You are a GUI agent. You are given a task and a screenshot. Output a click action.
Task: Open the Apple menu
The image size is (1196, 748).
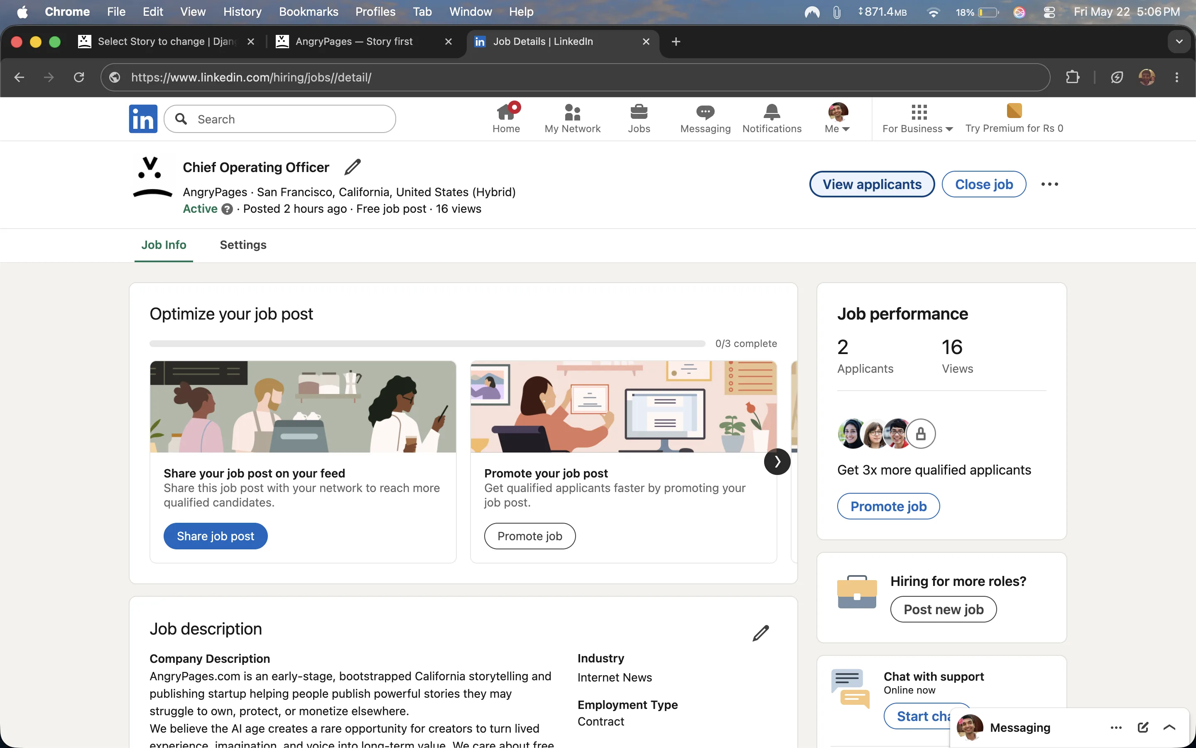tap(22, 12)
